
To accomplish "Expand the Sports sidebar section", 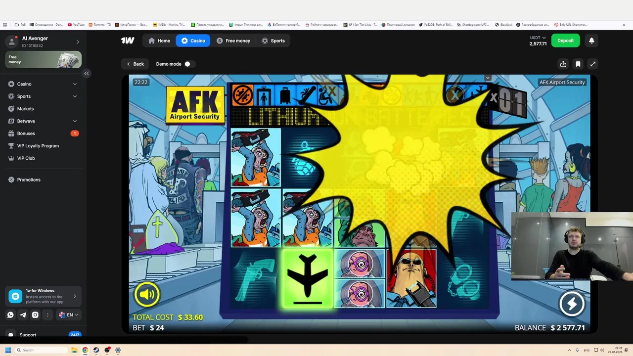I will (x=75, y=96).
